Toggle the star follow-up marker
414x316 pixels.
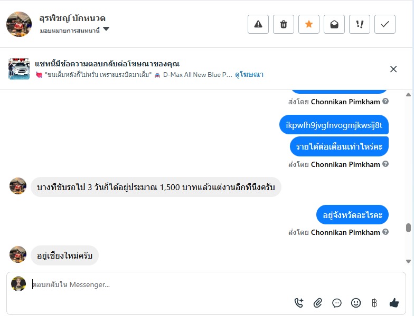[309, 24]
